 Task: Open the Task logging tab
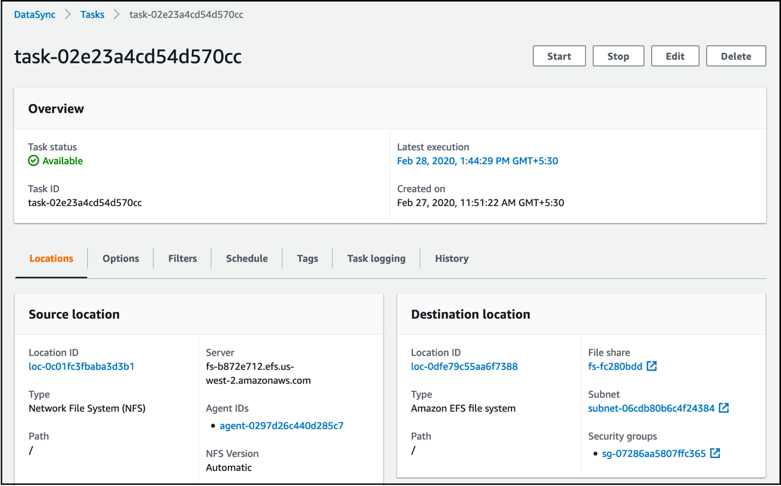[376, 258]
